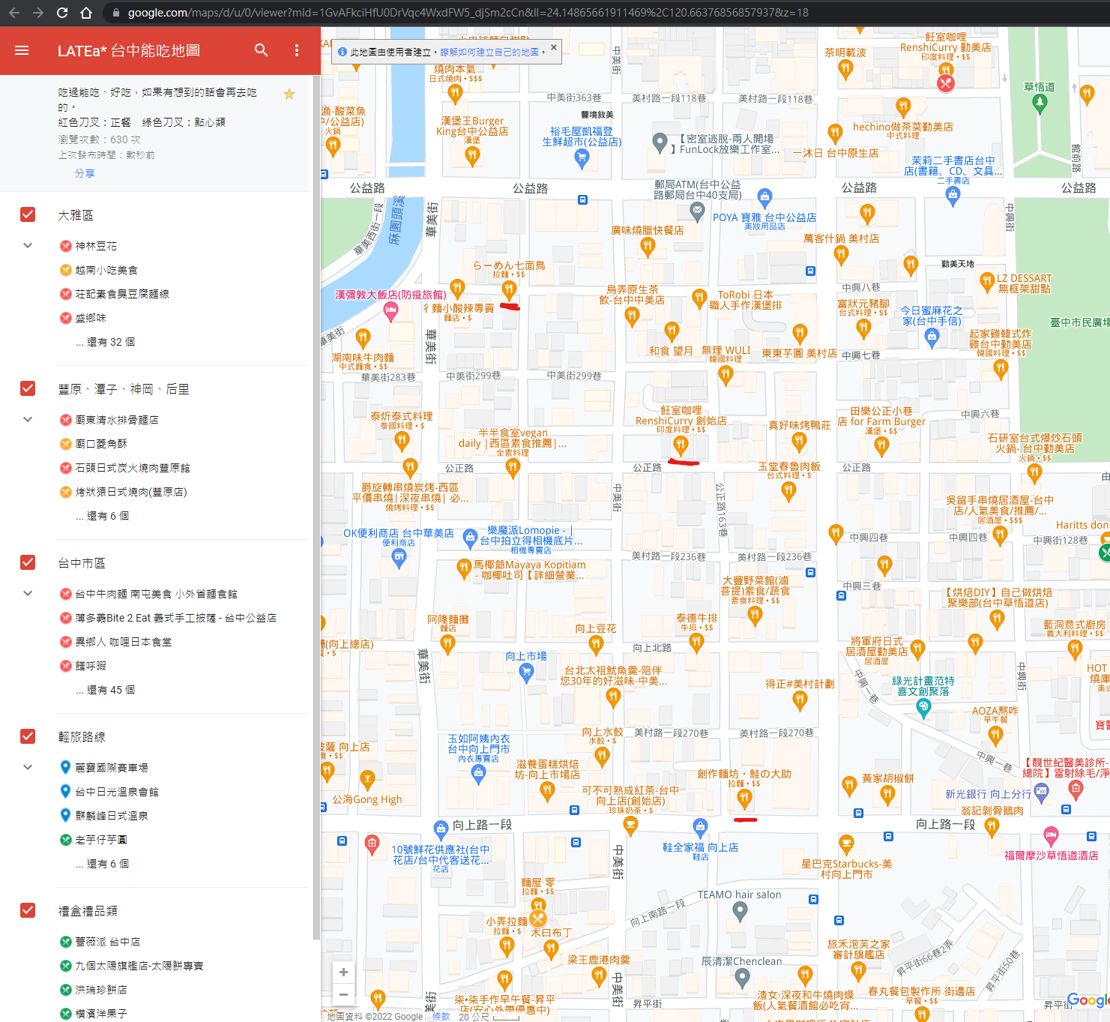Select 神林豆花 in the list

[96, 246]
